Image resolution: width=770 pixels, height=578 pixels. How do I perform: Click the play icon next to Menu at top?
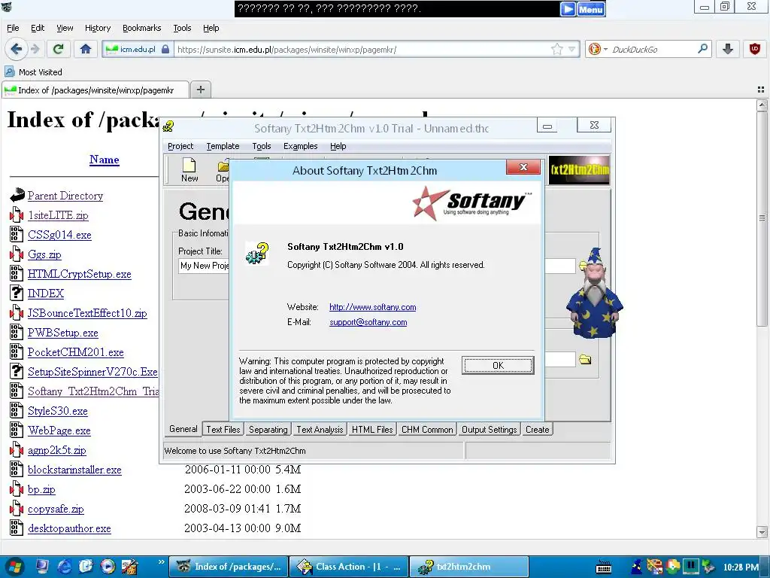pyautogui.click(x=568, y=9)
